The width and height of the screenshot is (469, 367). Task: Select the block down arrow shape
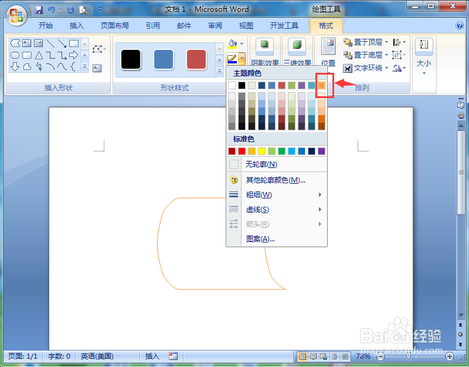click(x=15, y=66)
